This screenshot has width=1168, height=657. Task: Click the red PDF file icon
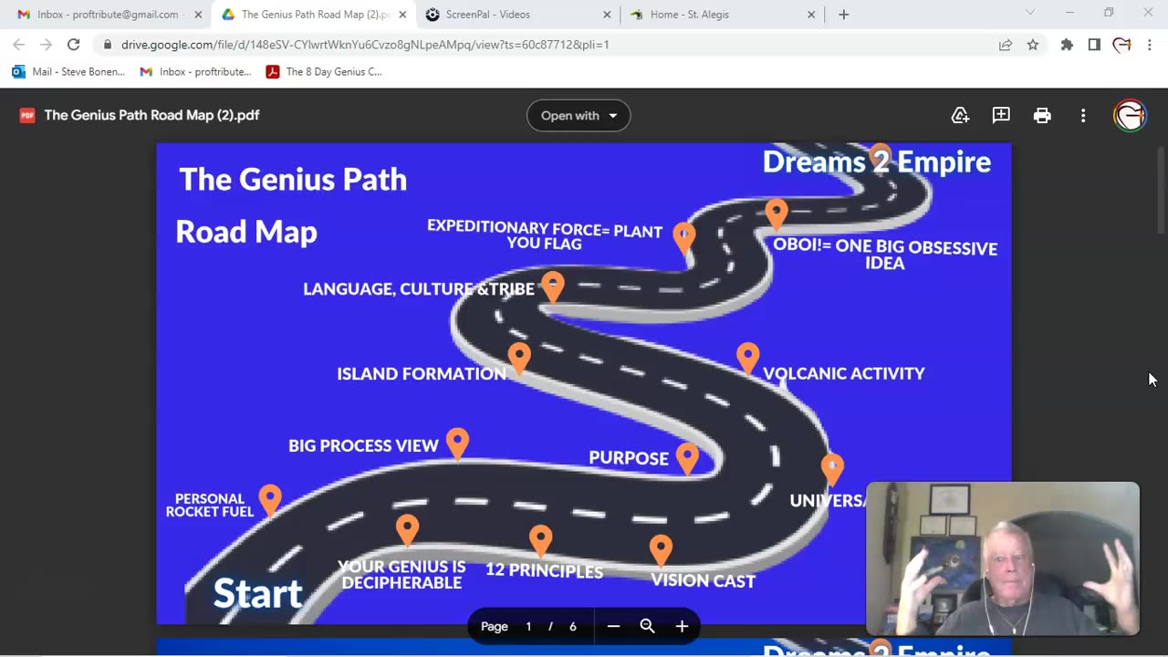[27, 115]
